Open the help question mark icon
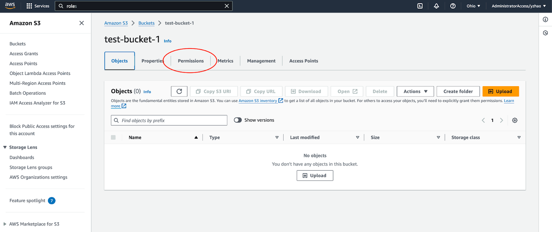Screen dimensions: 552x232 (x=453, y=6)
